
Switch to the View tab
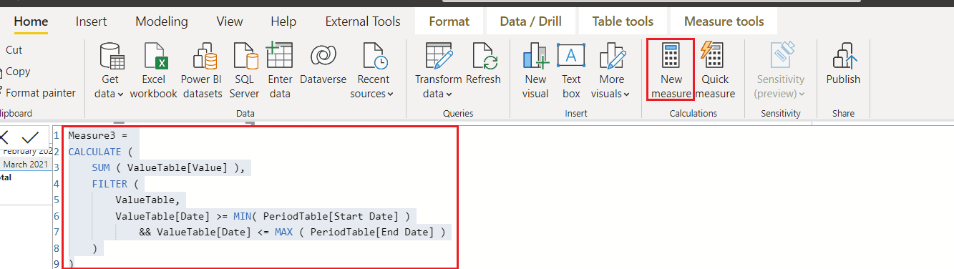pyautogui.click(x=230, y=21)
